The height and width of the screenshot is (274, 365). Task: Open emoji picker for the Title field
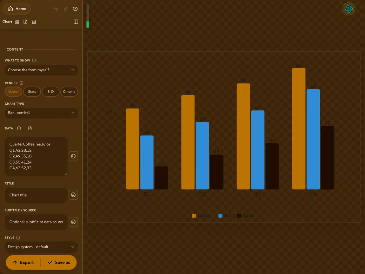point(73,195)
